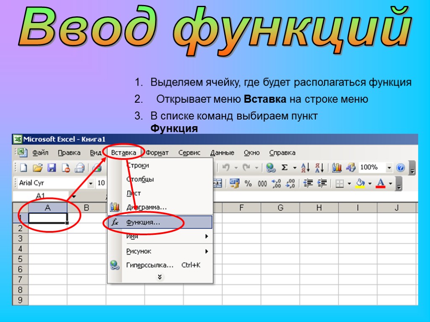430x322 pixels.
Task: Click the Name Box showing A1
Action: [40, 196]
